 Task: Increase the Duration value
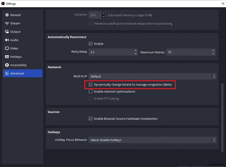click(x=103, y=13)
